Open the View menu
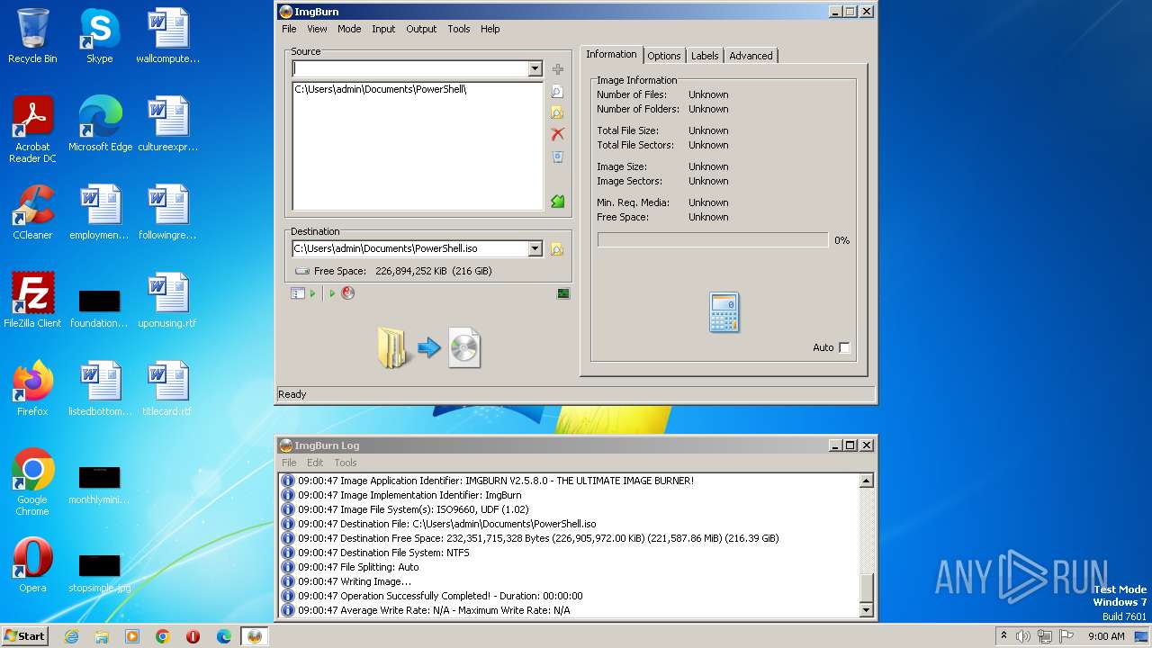 coord(317,29)
